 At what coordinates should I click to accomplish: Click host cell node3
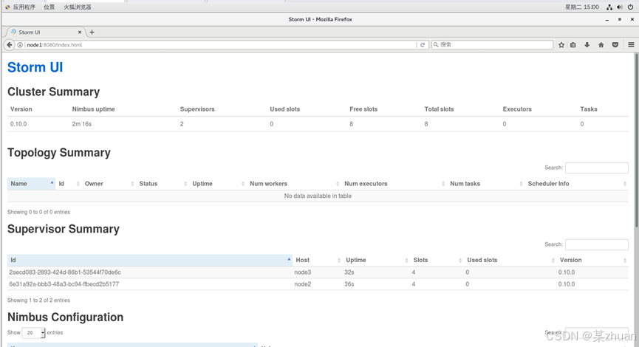[302, 272]
